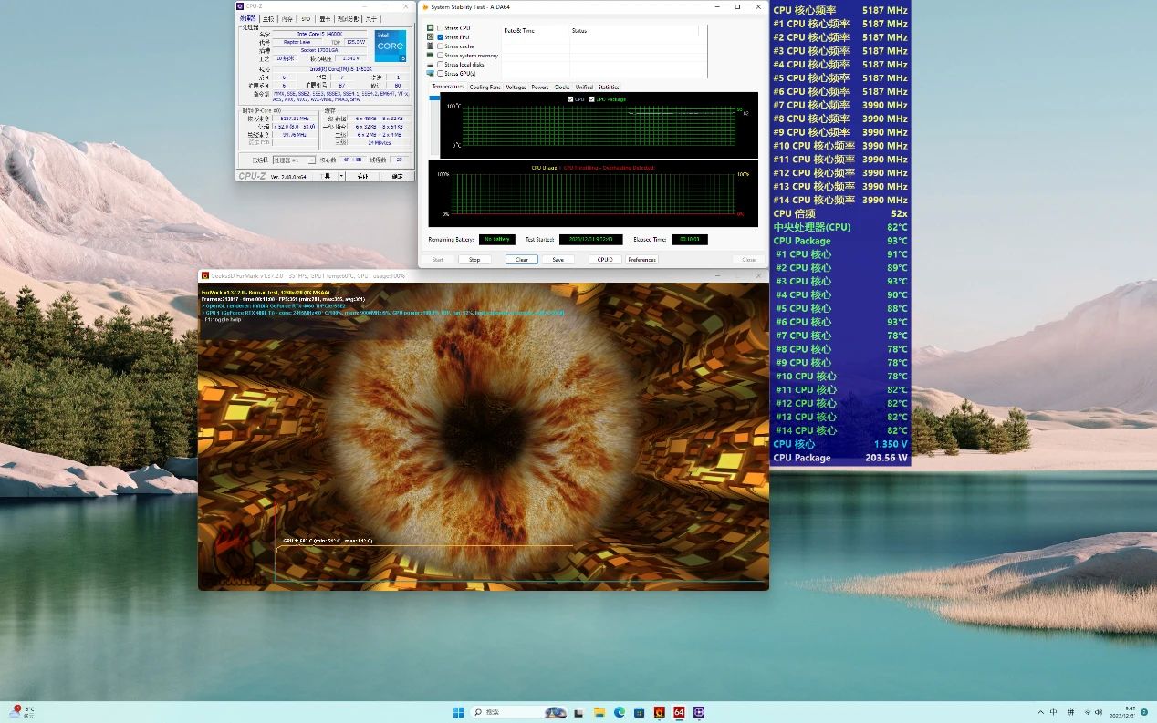Click the AIDA64 taskbar icon
The width and height of the screenshot is (1157, 723).
(x=679, y=712)
